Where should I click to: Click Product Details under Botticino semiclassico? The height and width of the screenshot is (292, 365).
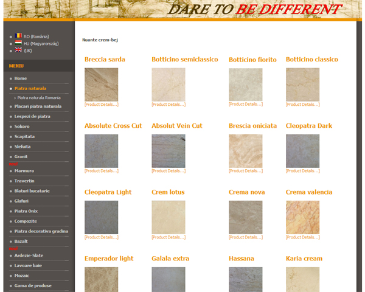coord(167,105)
